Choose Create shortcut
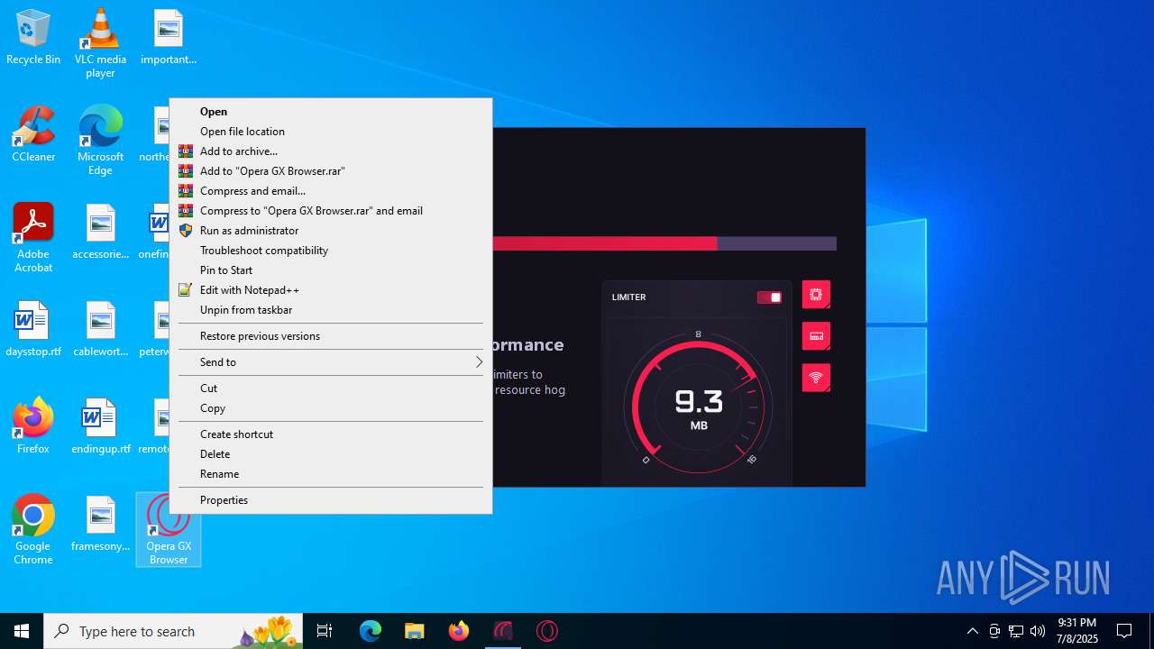 (331, 434)
